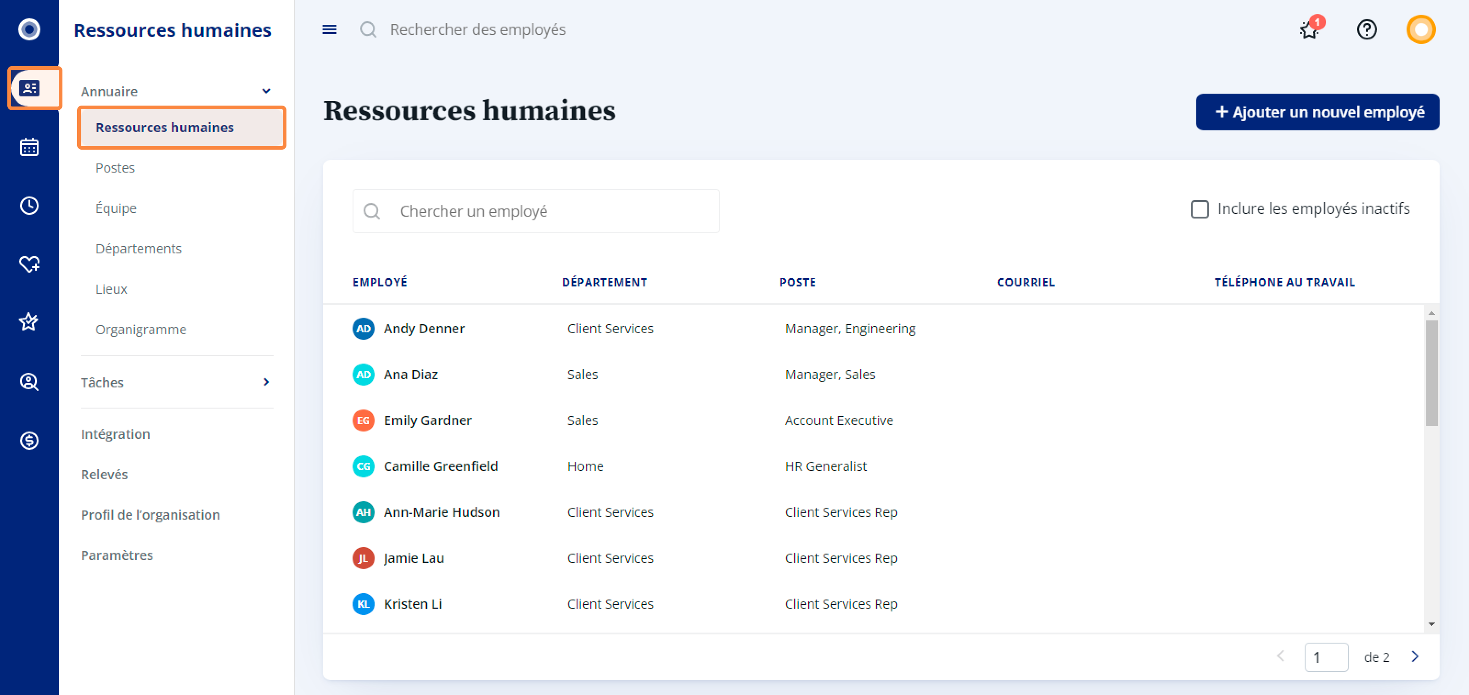This screenshot has width=1469, height=695.
Task: Open Andy Denner's employee record
Action: (x=424, y=329)
